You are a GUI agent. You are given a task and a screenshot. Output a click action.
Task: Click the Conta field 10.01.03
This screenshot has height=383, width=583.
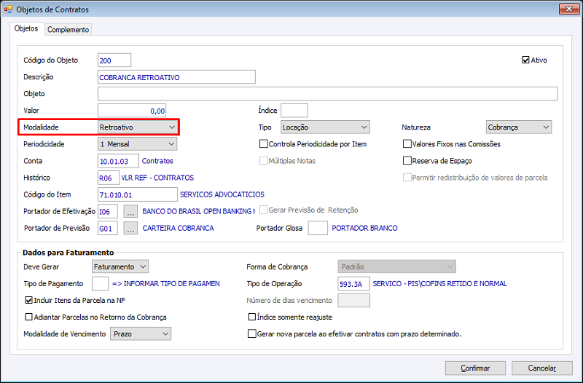point(118,161)
